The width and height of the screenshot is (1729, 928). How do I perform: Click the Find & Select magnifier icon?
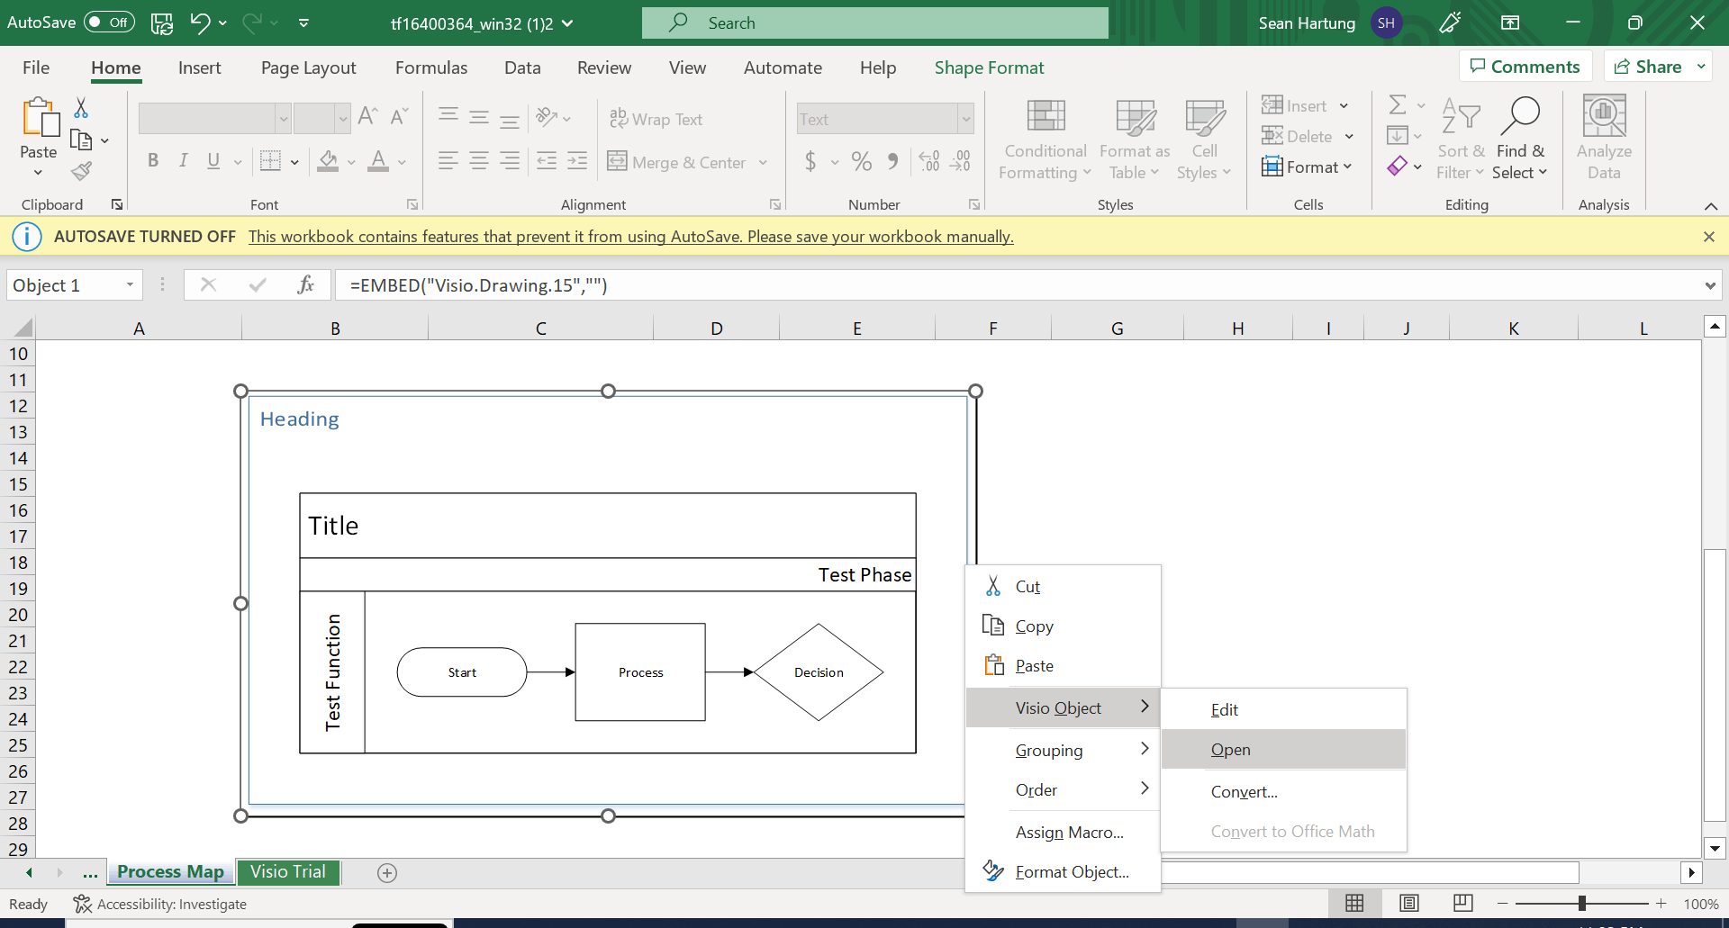point(1520,117)
